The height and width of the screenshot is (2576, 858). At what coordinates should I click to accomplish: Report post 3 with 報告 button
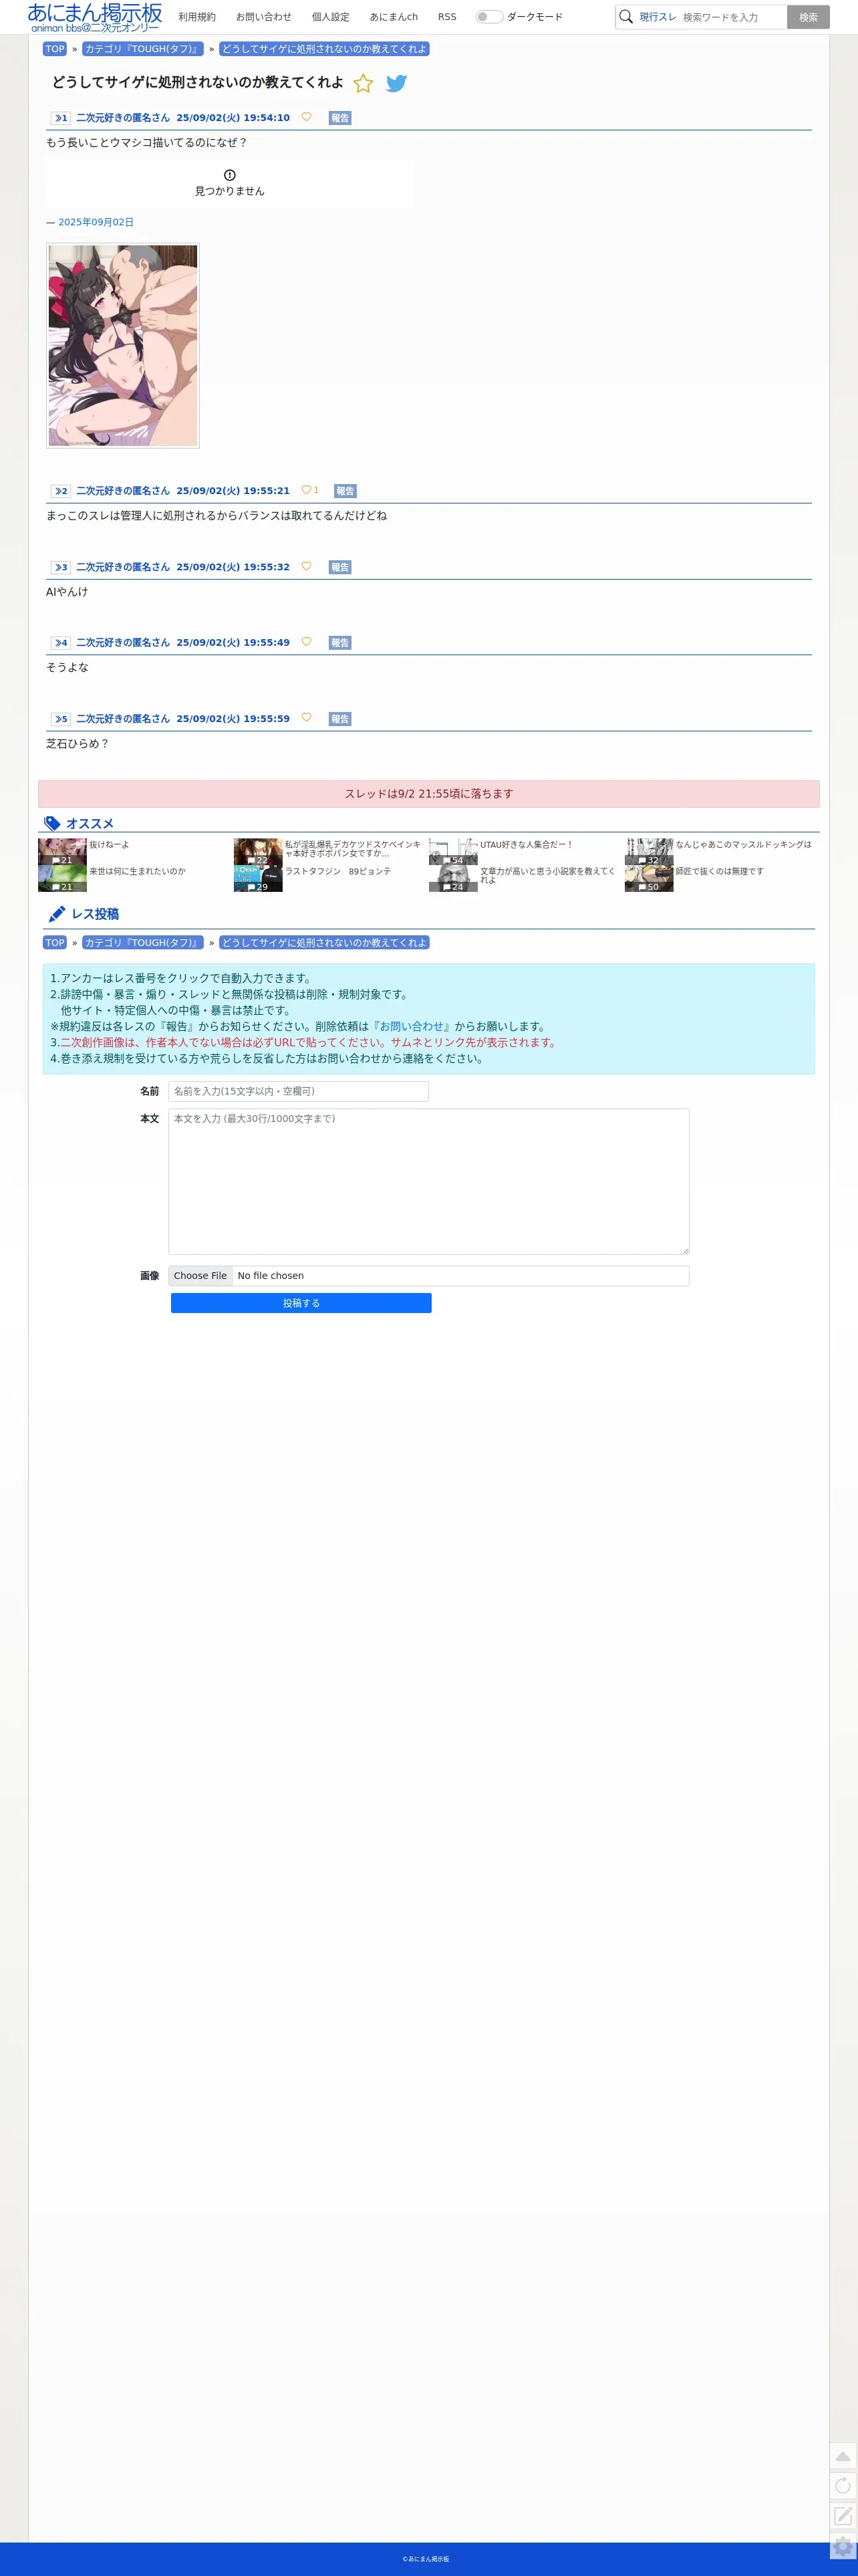340,567
